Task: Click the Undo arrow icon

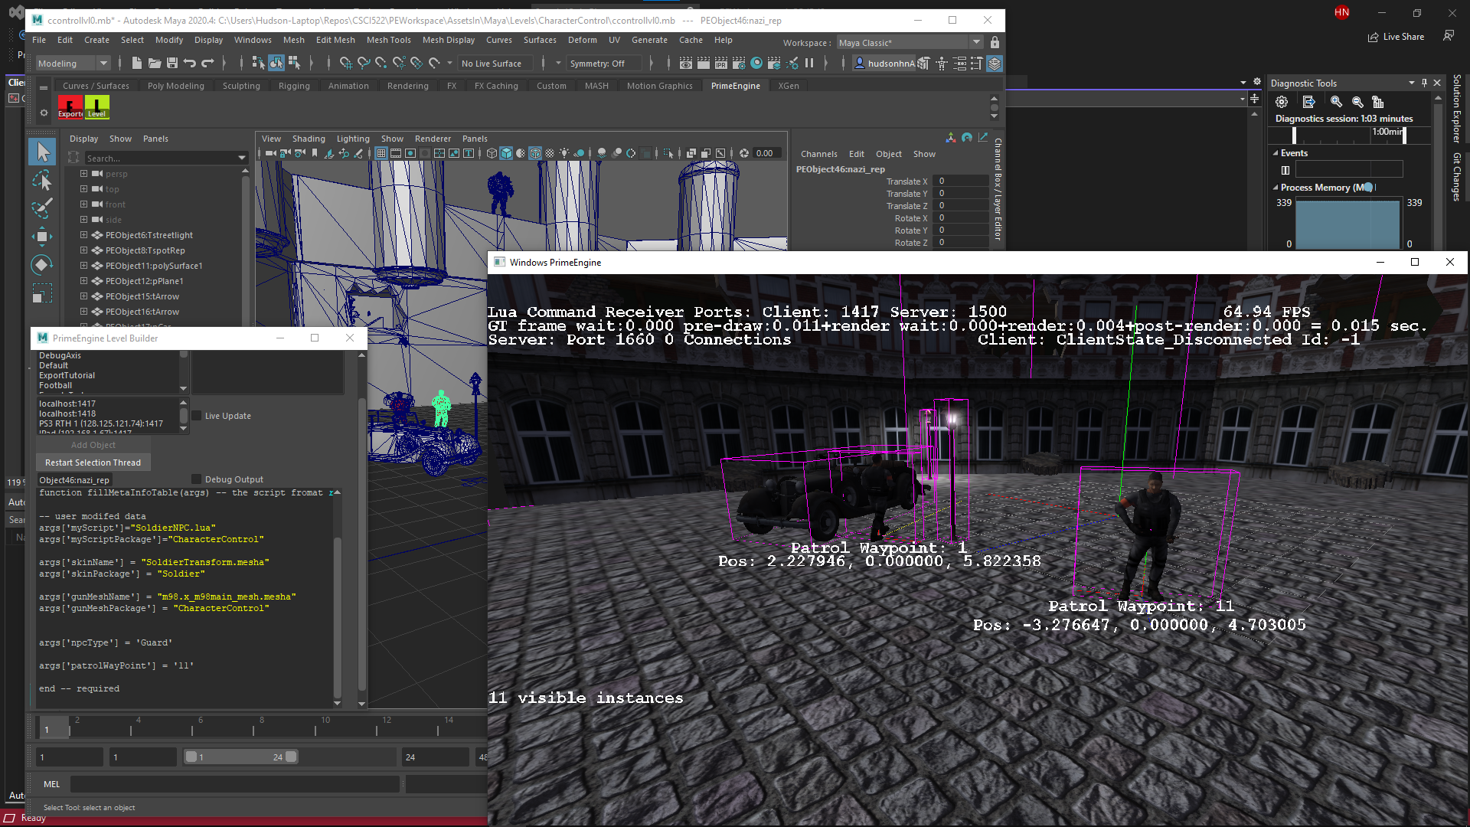Action: click(x=190, y=64)
